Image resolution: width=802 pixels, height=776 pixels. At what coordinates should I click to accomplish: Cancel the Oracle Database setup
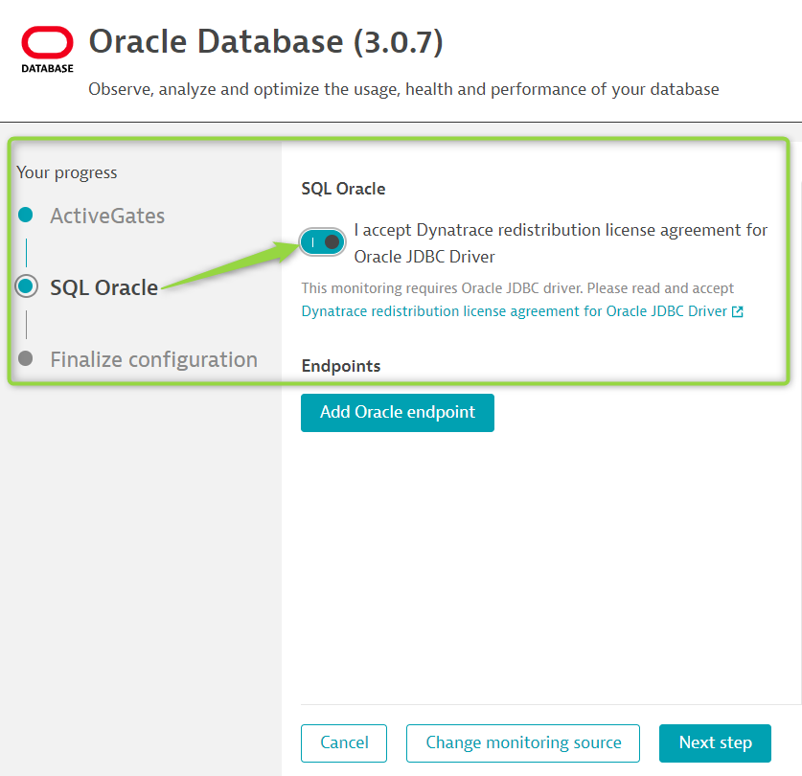[x=344, y=742]
